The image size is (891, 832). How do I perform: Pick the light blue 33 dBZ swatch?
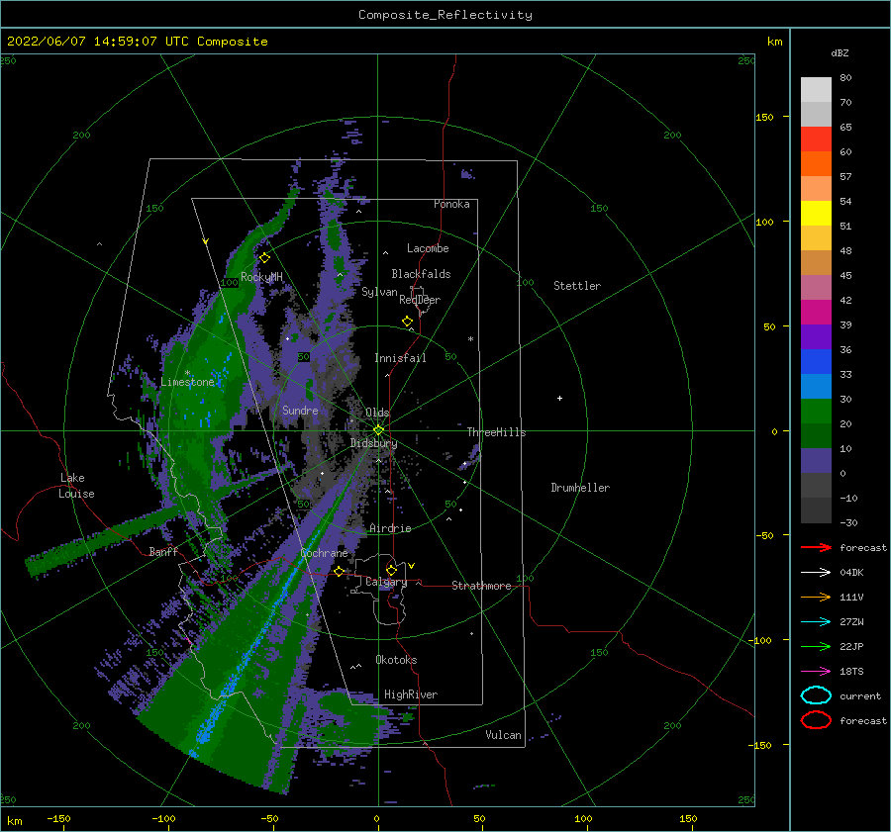point(816,386)
